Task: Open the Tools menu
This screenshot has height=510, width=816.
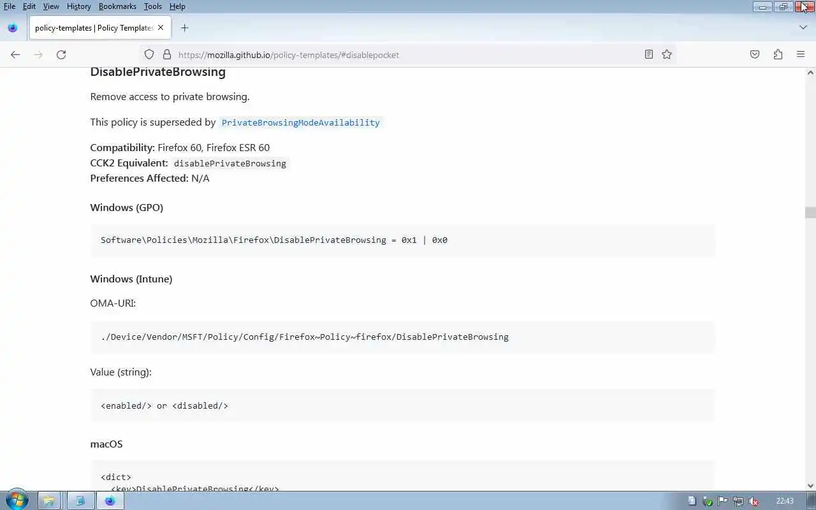Action: (x=153, y=6)
